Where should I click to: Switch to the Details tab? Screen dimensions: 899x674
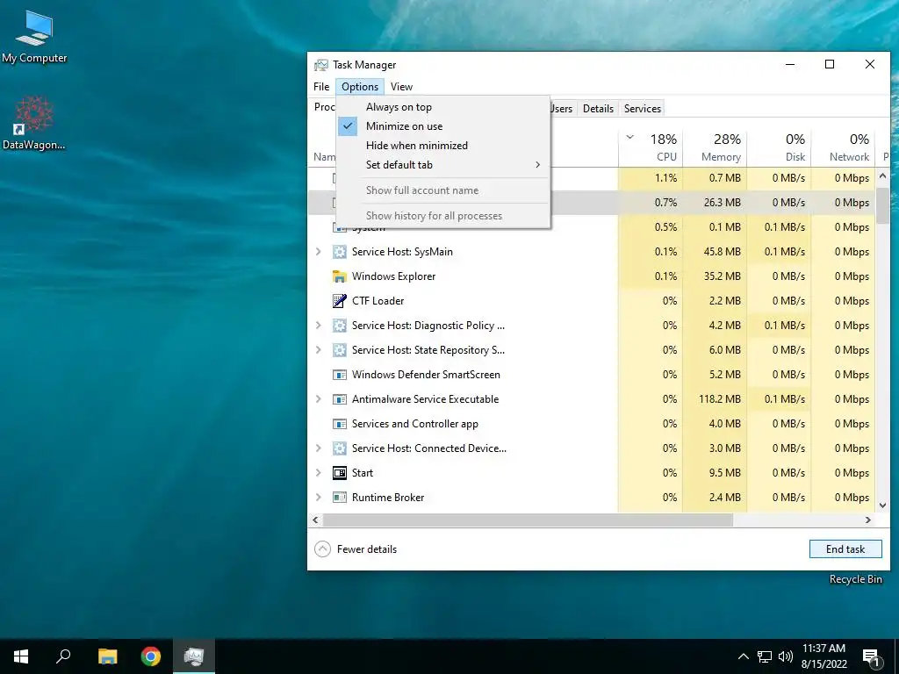point(598,108)
